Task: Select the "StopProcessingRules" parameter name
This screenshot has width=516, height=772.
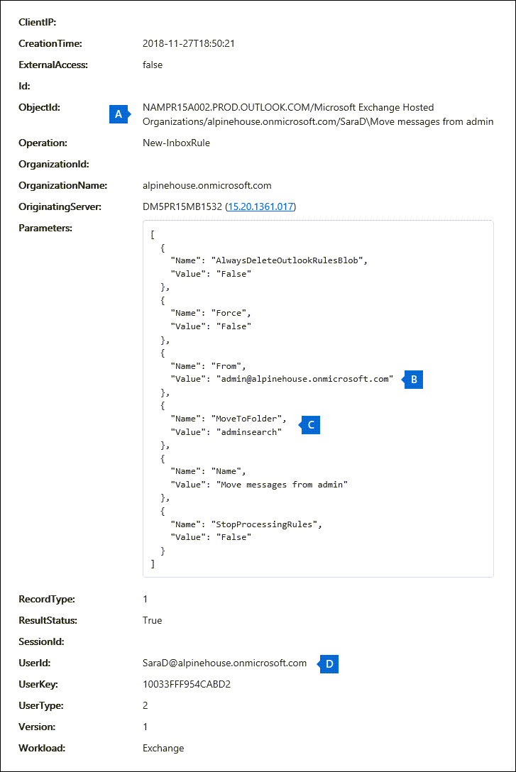Action: tap(266, 524)
